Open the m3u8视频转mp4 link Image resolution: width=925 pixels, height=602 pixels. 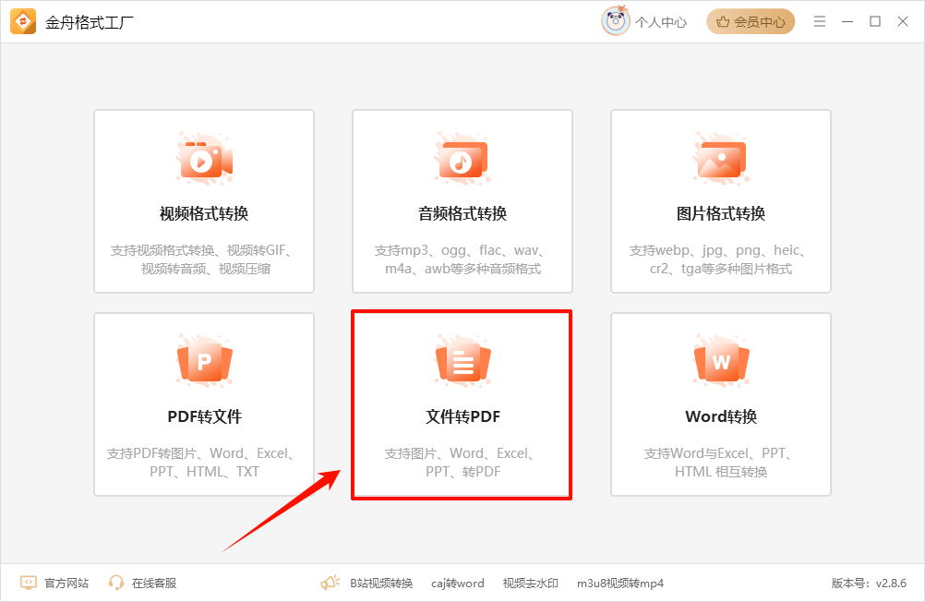[620, 583]
